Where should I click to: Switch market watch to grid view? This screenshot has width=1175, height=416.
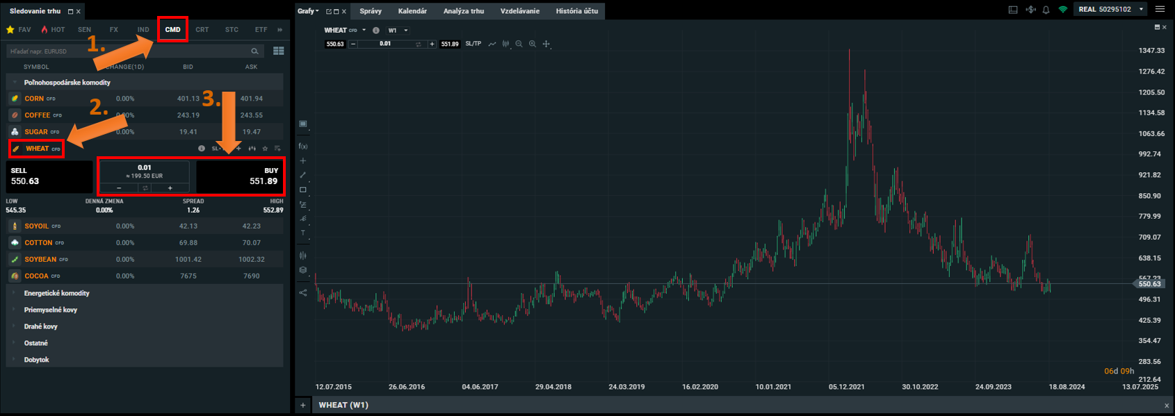point(279,51)
